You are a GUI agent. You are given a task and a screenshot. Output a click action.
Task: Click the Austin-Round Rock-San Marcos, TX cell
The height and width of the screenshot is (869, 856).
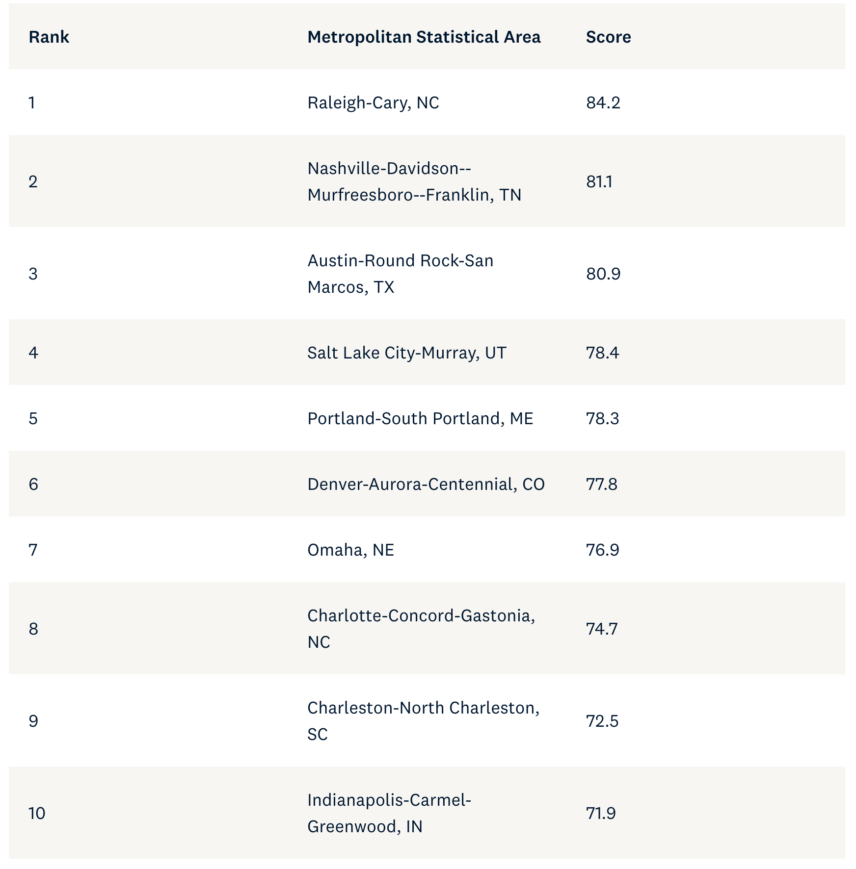tap(401, 274)
